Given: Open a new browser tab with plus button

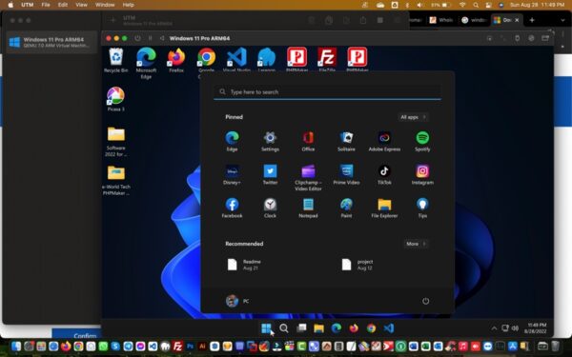Looking at the screenshot, I should [x=532, y=20].
